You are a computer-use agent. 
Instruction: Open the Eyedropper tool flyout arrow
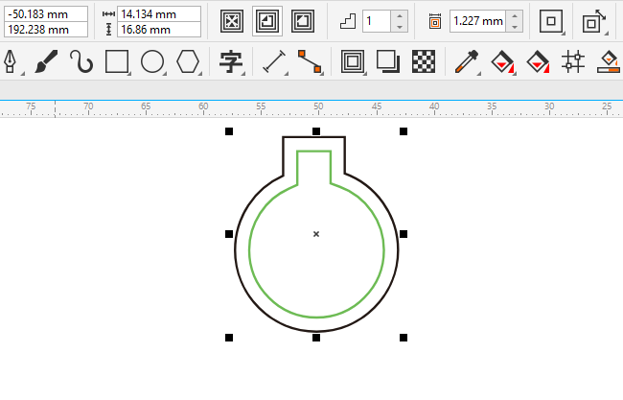tap(478, 74)
